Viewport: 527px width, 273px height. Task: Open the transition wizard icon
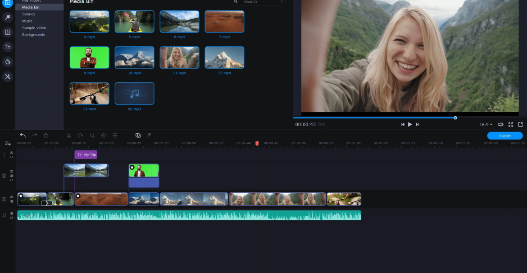[x=138, y=136]
